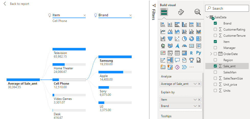Viewport: 250px width, 119px height.
Task: Uncheck the Sale_amt field checkbox
Action: [x=215, y=66]
